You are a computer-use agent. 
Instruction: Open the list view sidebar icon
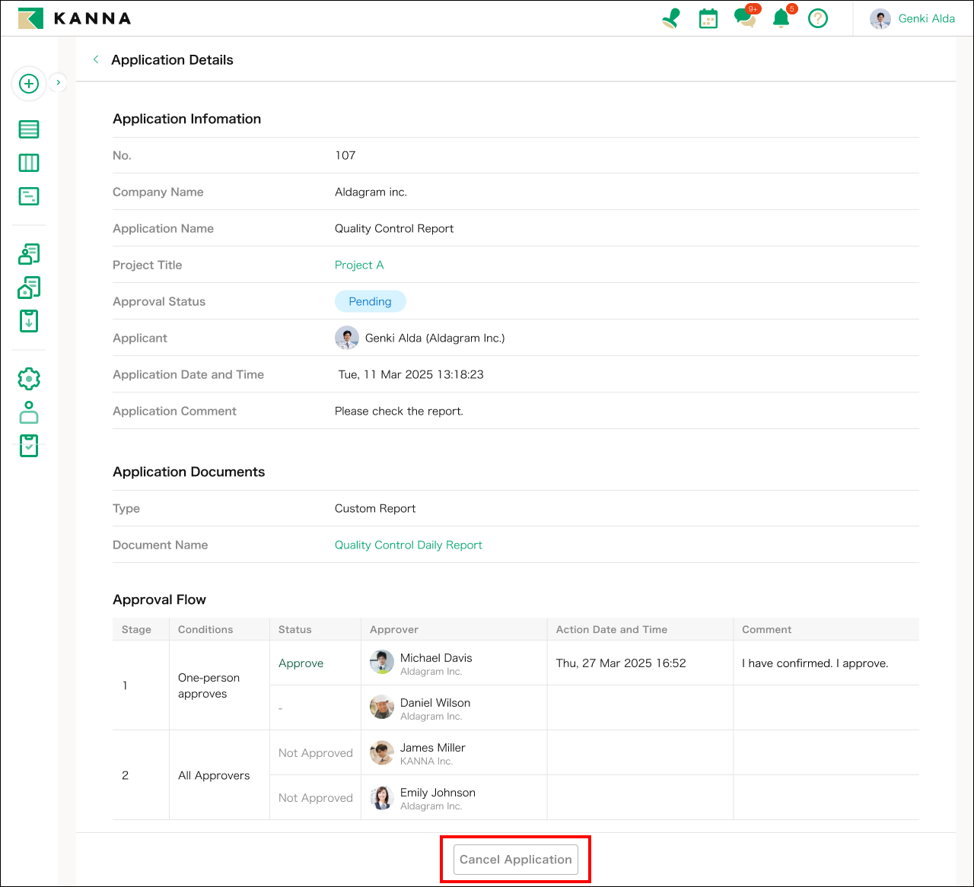[29, 129]
